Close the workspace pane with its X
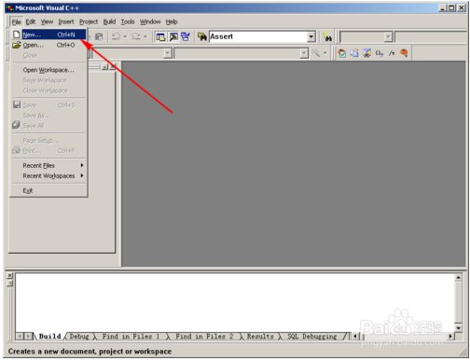The image size is (470, 361). coord(112,67)
